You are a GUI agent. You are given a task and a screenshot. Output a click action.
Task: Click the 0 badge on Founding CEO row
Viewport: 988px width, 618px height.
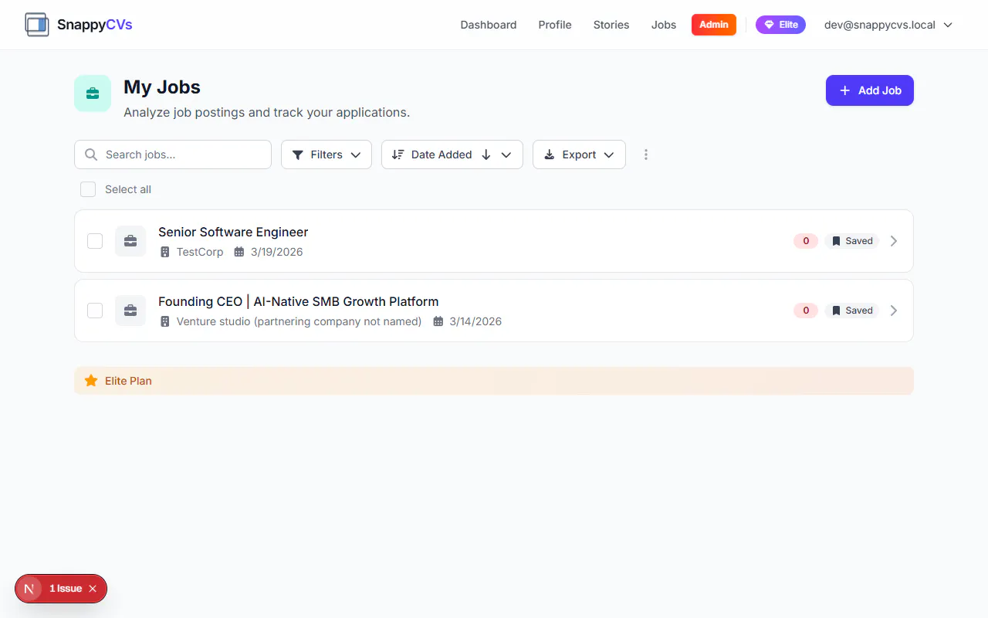click(x=806, y=311)
